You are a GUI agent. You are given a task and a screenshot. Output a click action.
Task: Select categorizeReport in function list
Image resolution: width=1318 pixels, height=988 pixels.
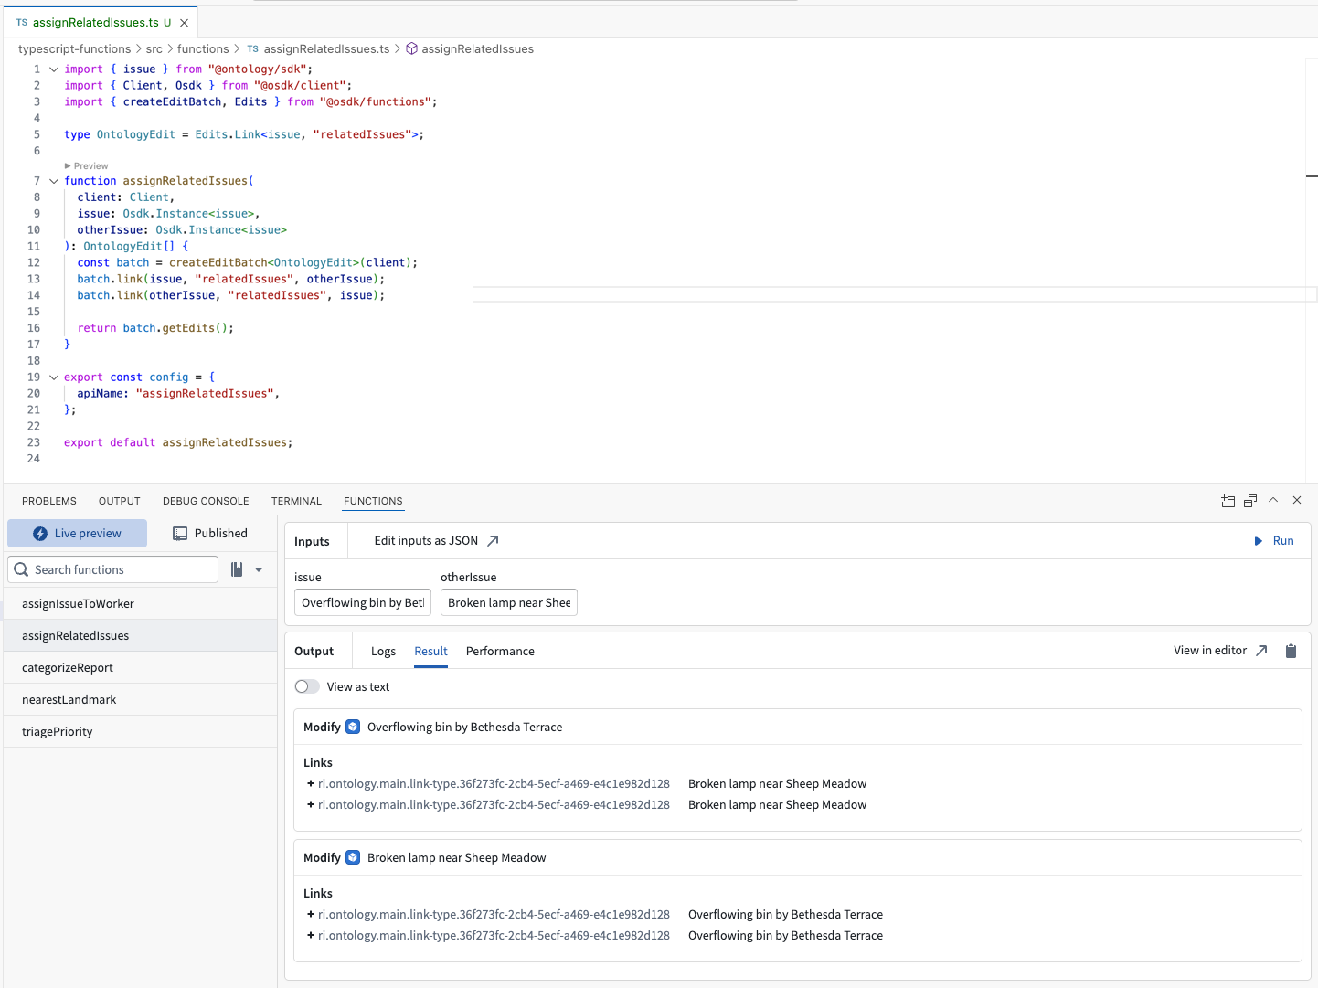[141, 668]
